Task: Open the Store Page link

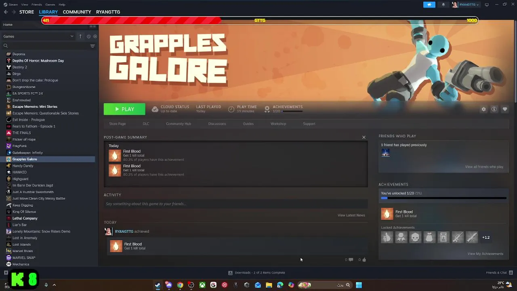Action: click(x=118, y=124)
